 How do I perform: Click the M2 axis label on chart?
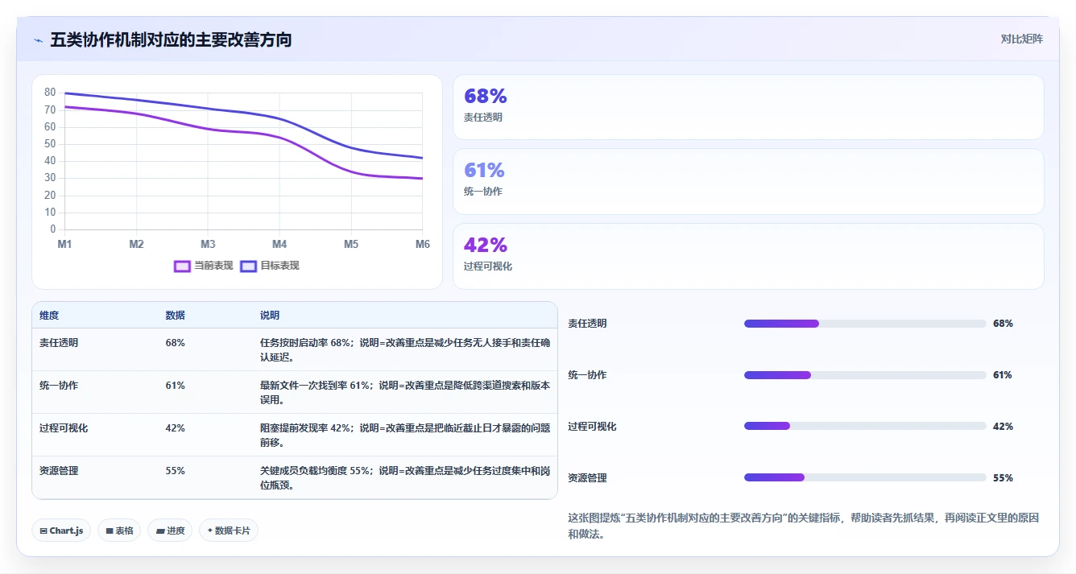[136, 244]
